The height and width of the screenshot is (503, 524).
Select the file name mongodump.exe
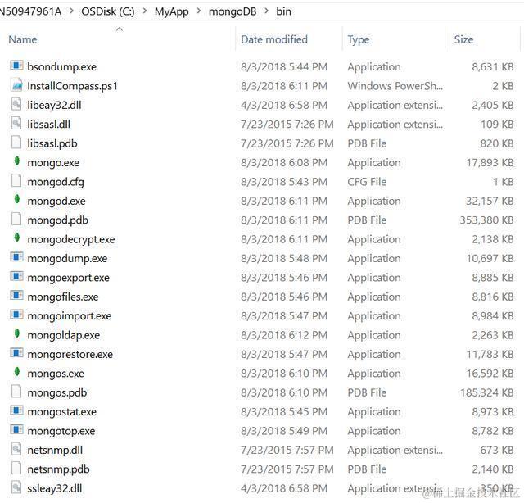point(67,258)
